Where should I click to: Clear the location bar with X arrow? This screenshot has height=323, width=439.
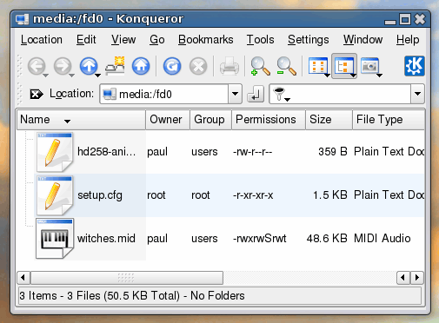tap(37, 94)
